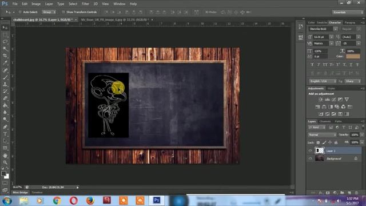Select the Lasso tool
Screen dimensions: 366x206
[5, 42]
